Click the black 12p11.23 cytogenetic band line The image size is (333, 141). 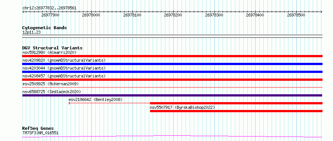tap(172, 36)
